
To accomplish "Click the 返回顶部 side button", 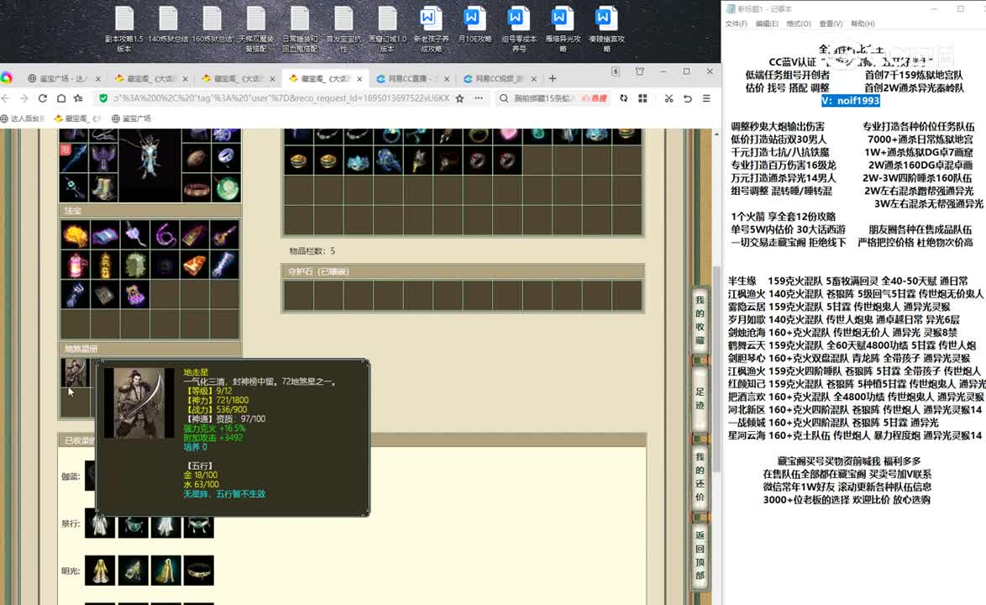I will (700, 555).
